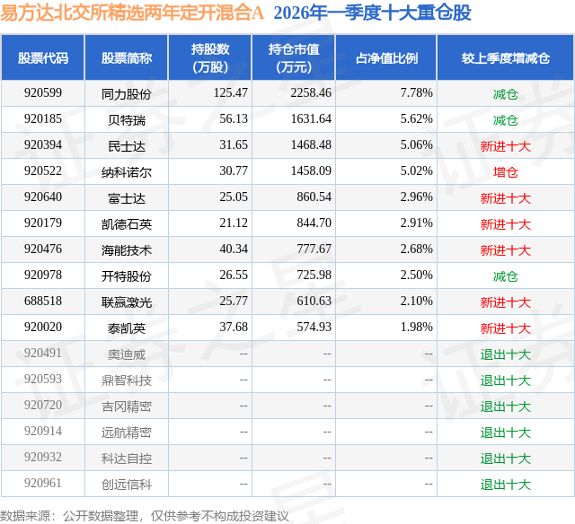575x524 pixels.
Task: Click the 较上季度增减仓 column header
Action: (506, 57)
